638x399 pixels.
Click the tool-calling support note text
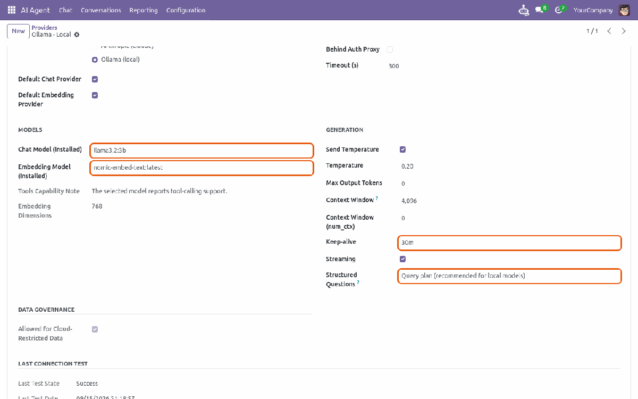click(x=159, y=191)
